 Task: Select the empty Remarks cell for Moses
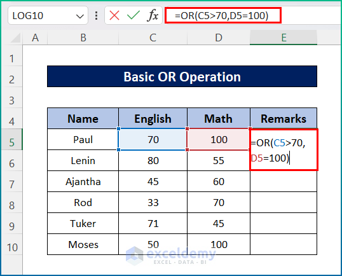click(x=284, y=244)
